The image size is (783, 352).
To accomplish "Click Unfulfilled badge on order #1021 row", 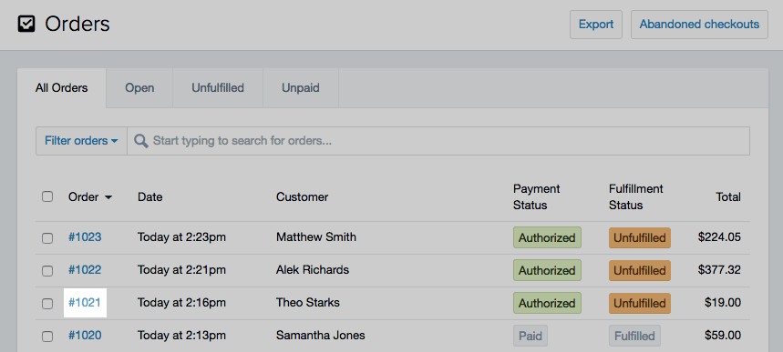I will point(640,303).
